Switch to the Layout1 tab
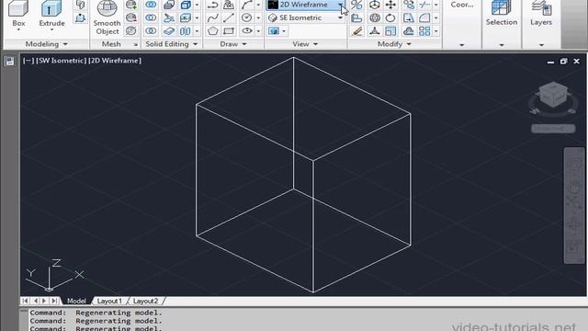Viewport: 588px width, 331px height. click(x=109, y=301)
